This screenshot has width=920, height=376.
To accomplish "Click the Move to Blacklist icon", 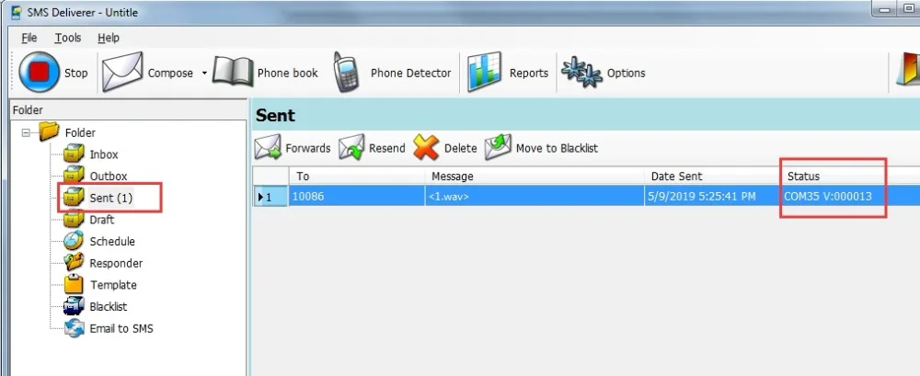I will (x=498, y=147).
